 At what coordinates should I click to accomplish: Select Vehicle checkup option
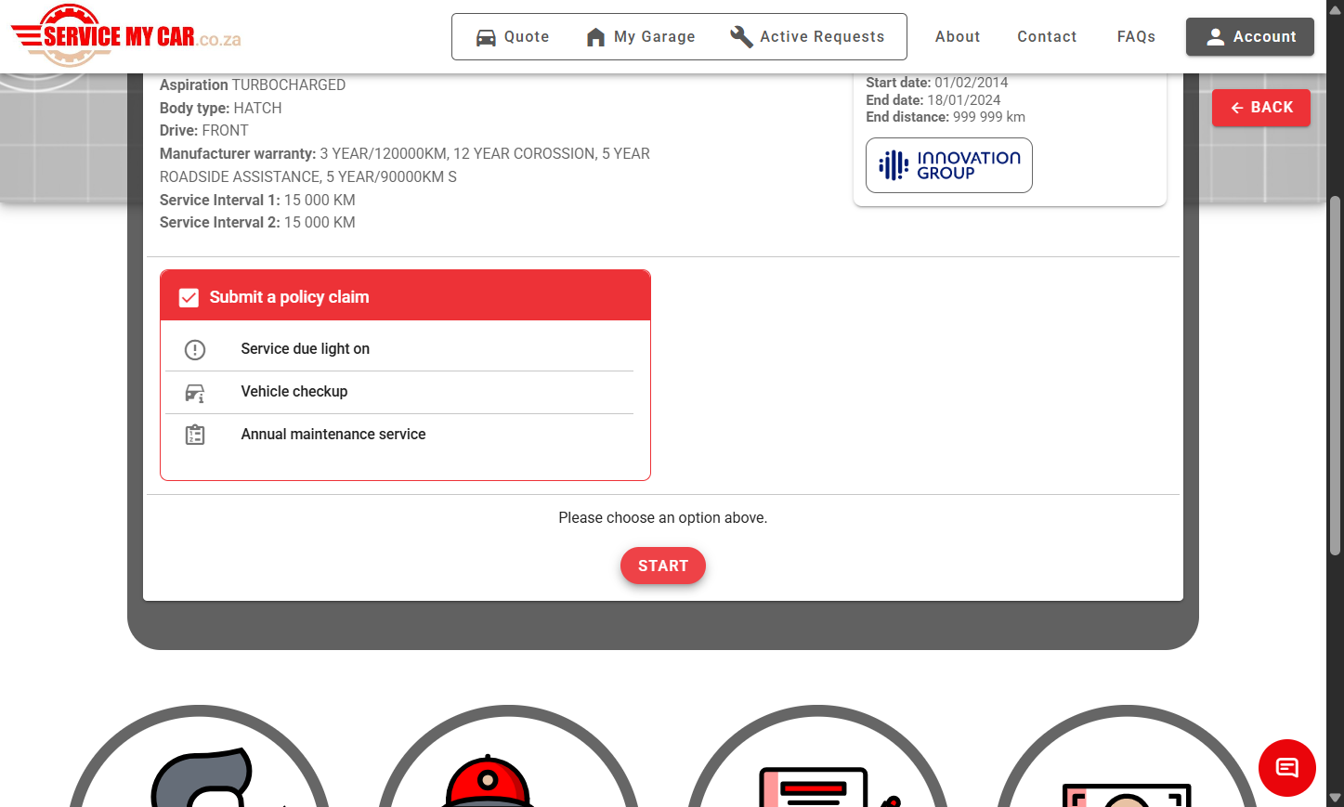click(x=399, y=392)
